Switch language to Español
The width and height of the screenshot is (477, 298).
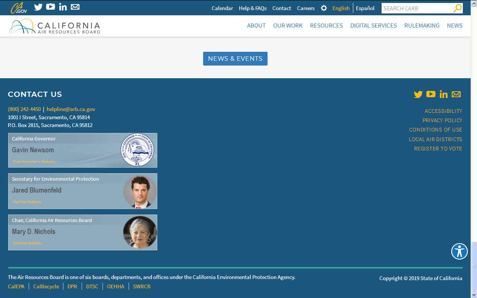365,8
